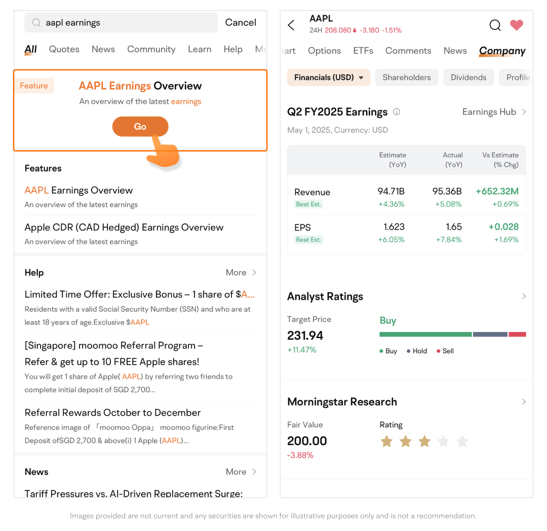Expand the Morningstar Research section chevron
The height and width of the screenshot is (531, 547).
tap(524, 402)
